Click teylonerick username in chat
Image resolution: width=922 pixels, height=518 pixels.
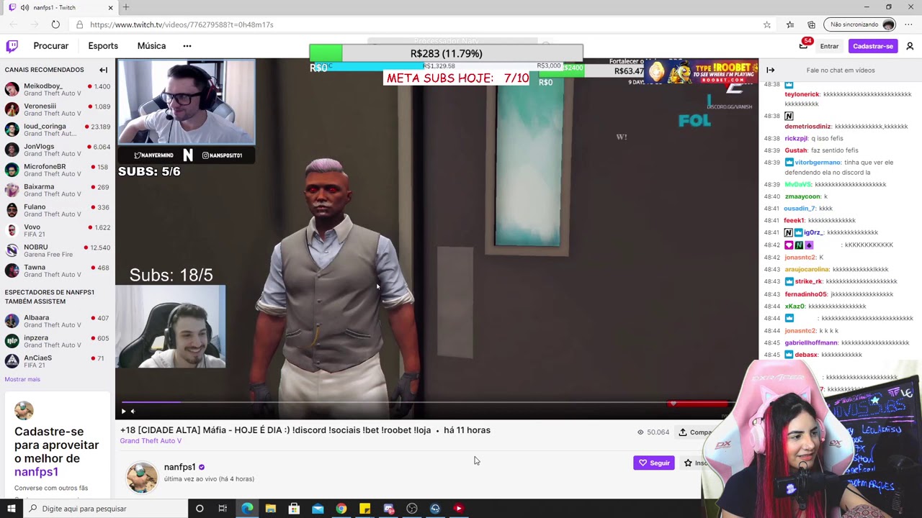point(802,94)
